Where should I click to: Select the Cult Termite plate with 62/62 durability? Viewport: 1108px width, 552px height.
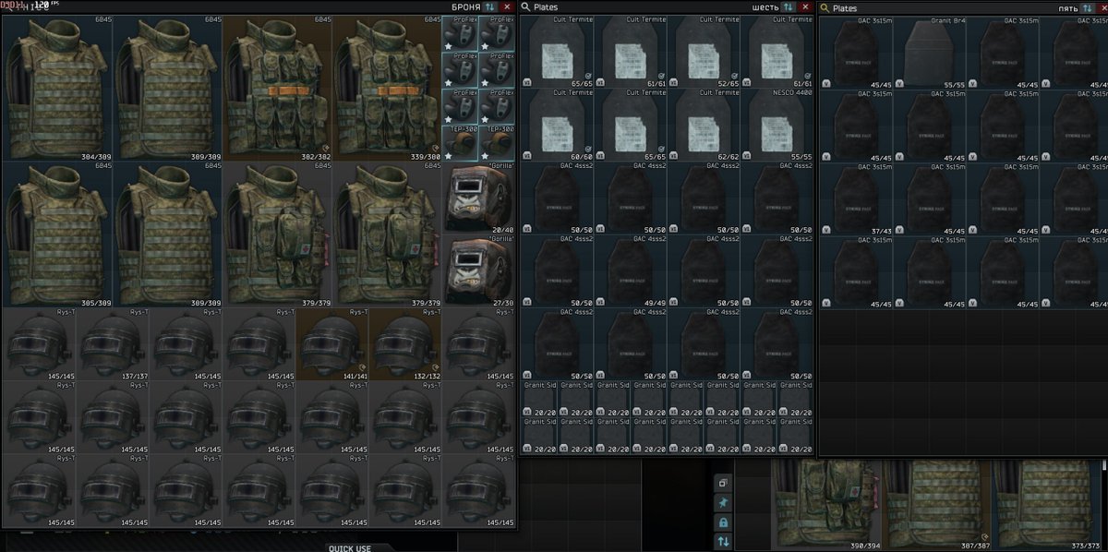tap(705, 126)
